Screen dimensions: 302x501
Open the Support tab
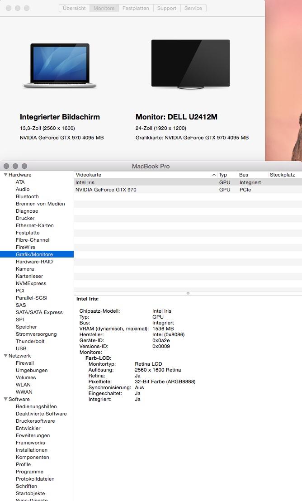click(167, 8)
